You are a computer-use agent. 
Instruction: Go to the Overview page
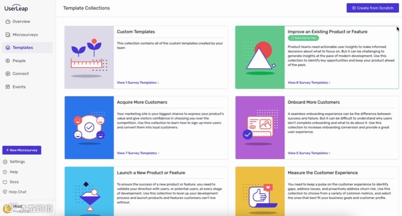click(21, 21)
